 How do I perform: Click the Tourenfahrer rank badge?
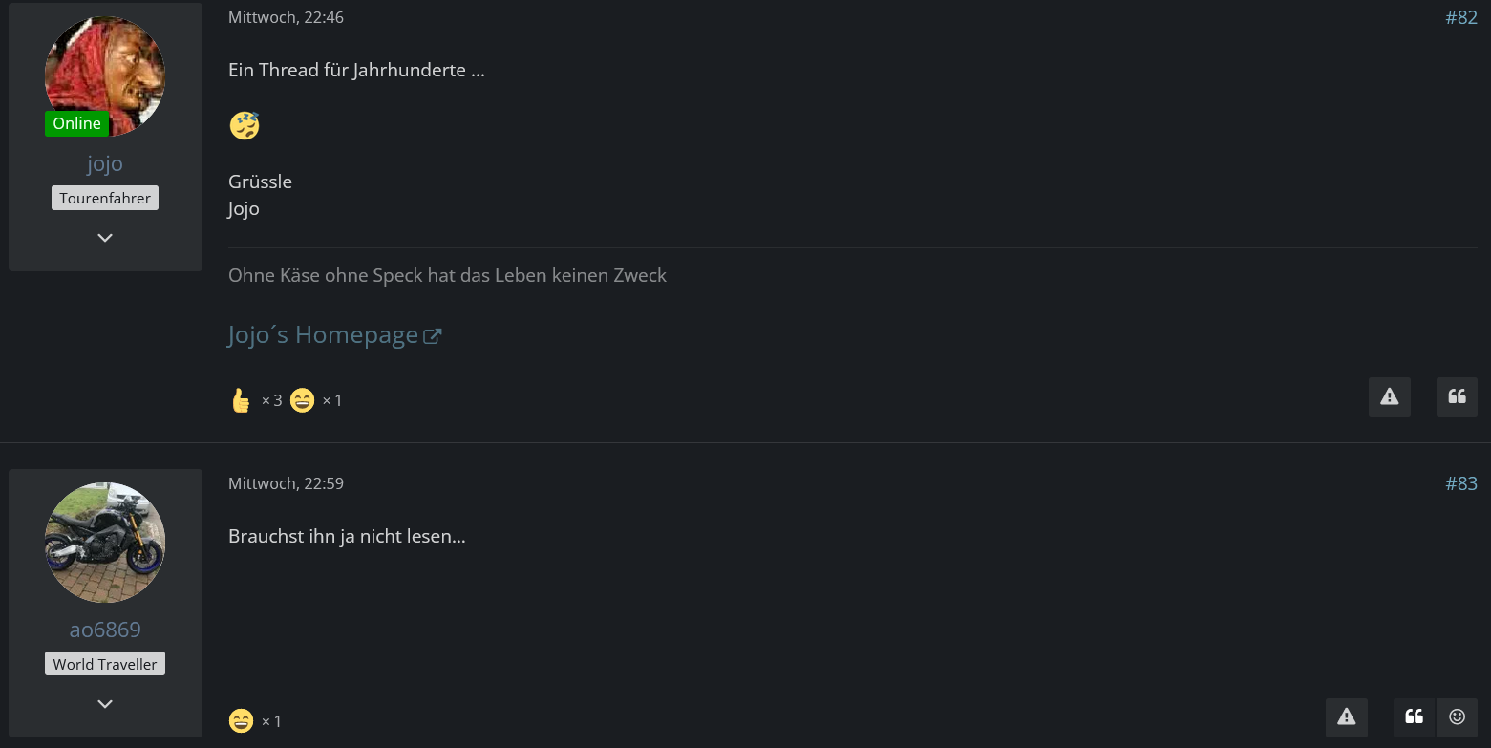coord(105,199)
